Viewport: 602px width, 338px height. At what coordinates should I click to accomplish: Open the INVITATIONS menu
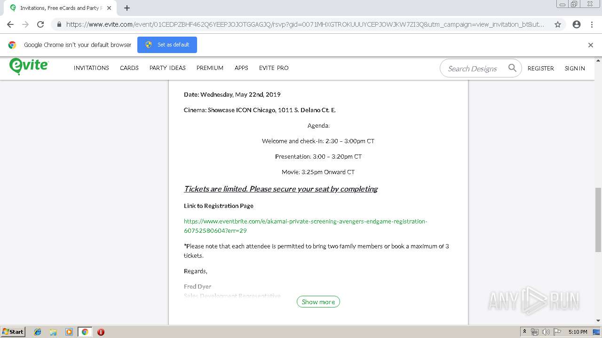tap(91, 68)
